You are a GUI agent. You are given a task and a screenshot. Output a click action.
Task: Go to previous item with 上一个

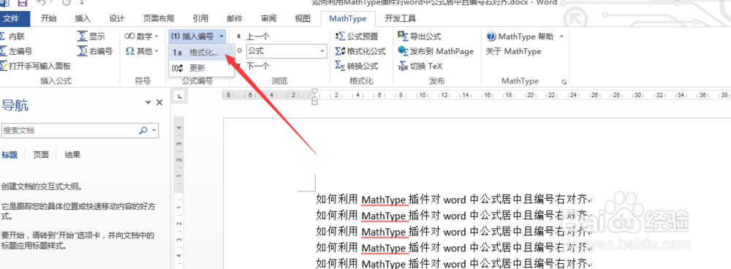click(252, 37)
